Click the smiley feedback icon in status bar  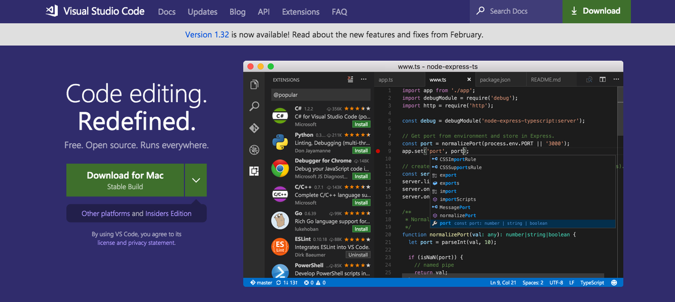tap(614, 283)
